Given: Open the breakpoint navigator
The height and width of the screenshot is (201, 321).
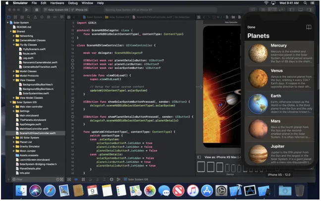Looking at the screenshot, I should 55,17.
